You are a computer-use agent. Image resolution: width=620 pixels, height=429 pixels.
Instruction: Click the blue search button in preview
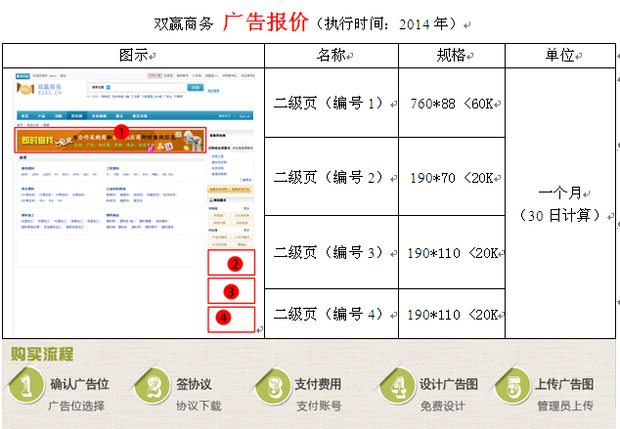[195, 87]
